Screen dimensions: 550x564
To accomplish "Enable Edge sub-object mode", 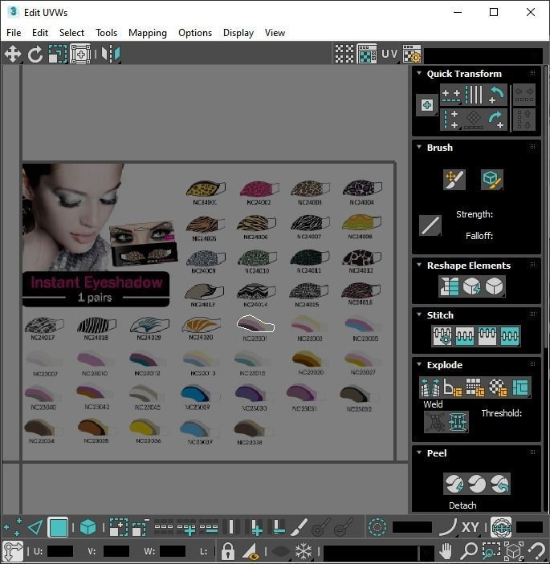I will click(35, 528).
